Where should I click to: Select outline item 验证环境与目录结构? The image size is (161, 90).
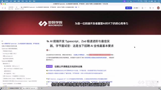pyautogui.click(x=8, y=58)
